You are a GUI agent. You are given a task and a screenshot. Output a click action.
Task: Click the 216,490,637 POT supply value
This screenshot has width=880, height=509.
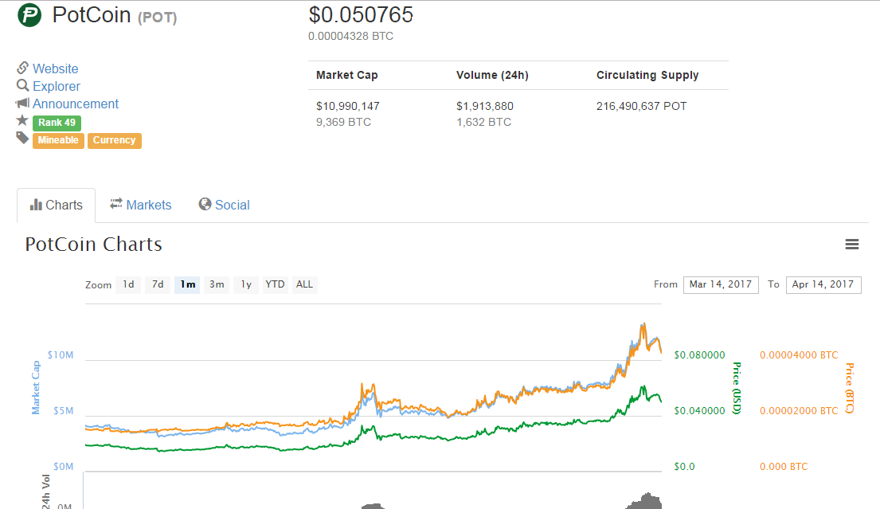point(641,106)
